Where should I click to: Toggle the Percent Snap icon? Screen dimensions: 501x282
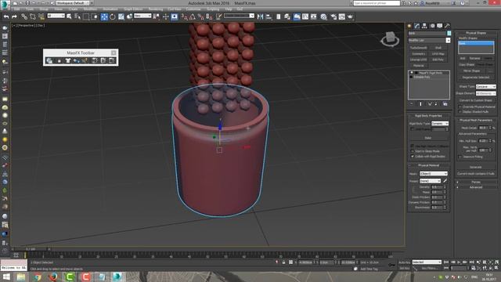pos(200,16)
